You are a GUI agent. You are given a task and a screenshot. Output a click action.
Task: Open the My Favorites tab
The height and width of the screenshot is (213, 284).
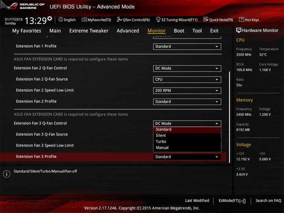[27, 31]
